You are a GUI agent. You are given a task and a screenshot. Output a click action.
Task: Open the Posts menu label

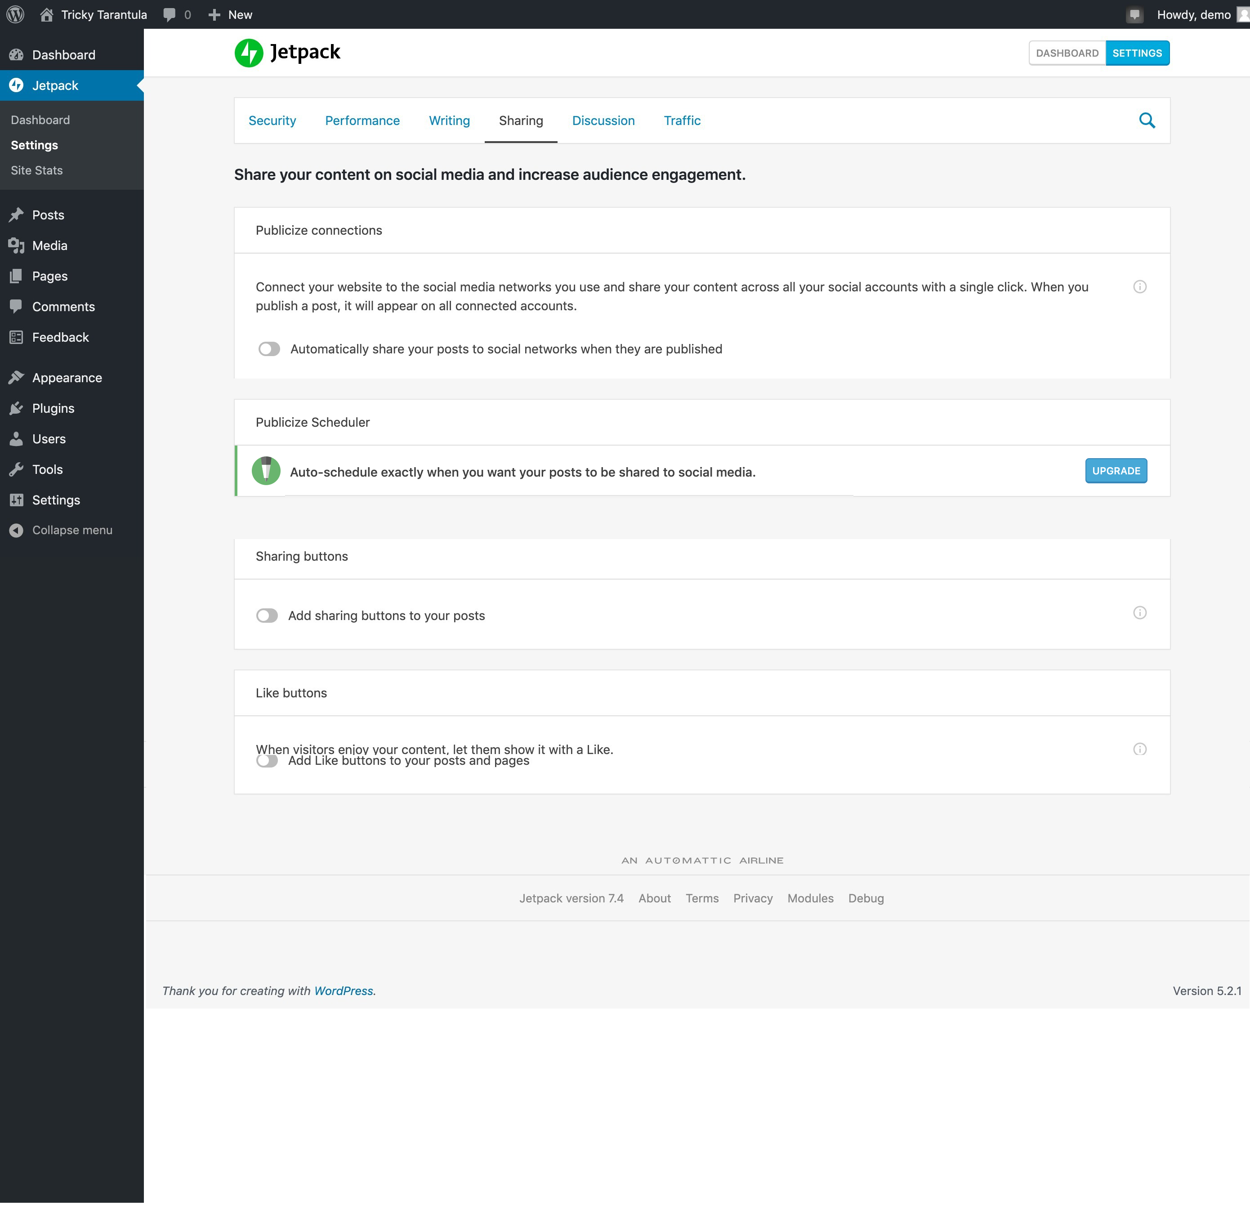coord(49,215)
